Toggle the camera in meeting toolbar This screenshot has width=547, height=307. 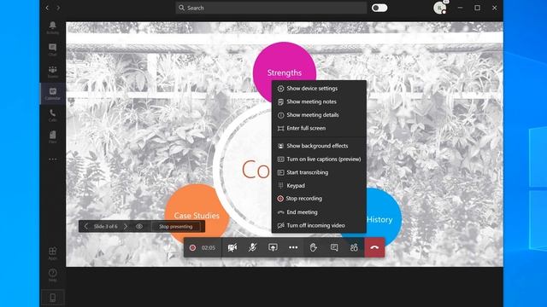point(232,247)
